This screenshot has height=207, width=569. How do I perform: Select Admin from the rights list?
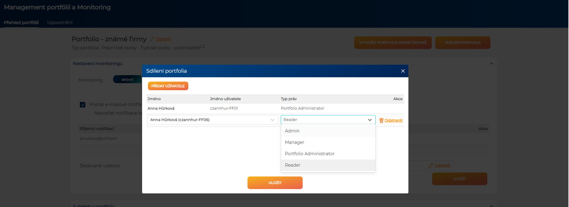[x=328, y=131]
